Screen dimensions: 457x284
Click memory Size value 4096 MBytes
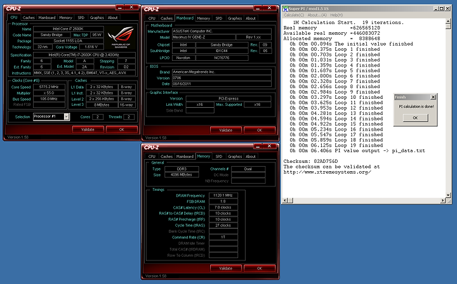pyautogui.click(x=182, y=175)
